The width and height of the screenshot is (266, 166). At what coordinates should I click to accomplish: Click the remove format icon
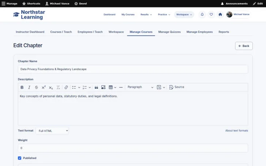point(58,87)
